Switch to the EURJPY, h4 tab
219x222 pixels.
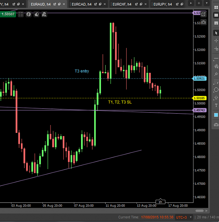click(163, 4)
